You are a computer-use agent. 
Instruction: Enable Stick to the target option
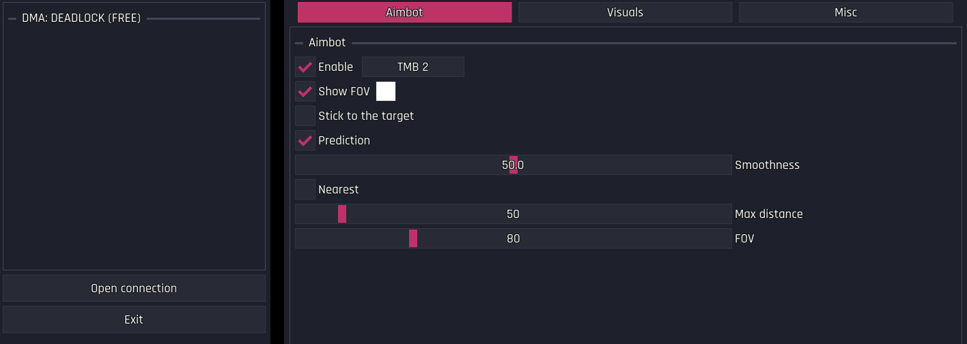[x=305, y=116]
